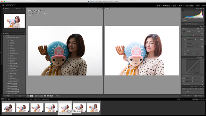The height and width of the screenshot is (116, 206).
Task: Toggle the 色調曲線 panel on/off switch
Action: pyautogui.click(x=182, y=57)
